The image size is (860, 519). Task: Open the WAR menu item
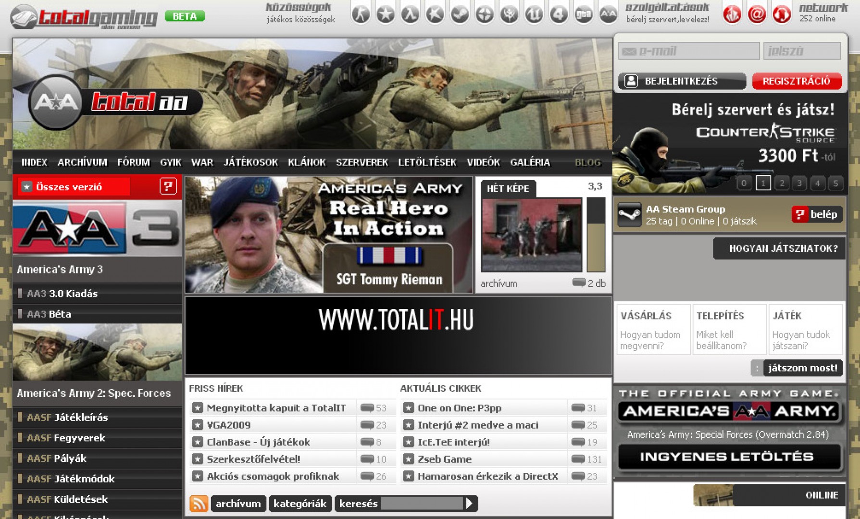coord(202,162)
